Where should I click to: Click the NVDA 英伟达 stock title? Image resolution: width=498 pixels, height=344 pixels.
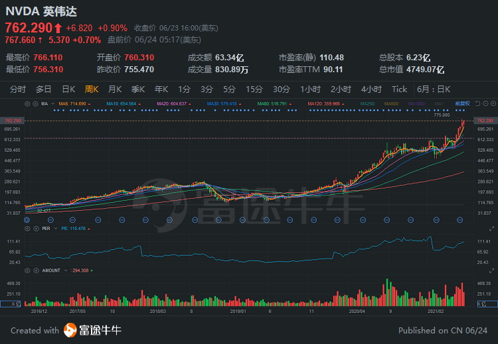coord(41,12)
